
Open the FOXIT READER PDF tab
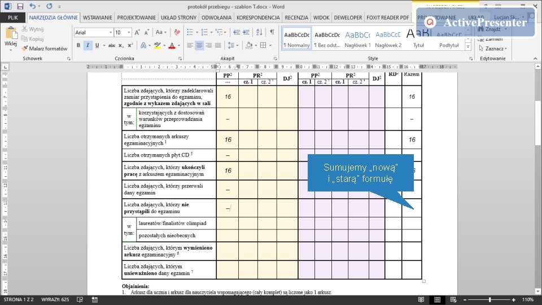point(387,18)
